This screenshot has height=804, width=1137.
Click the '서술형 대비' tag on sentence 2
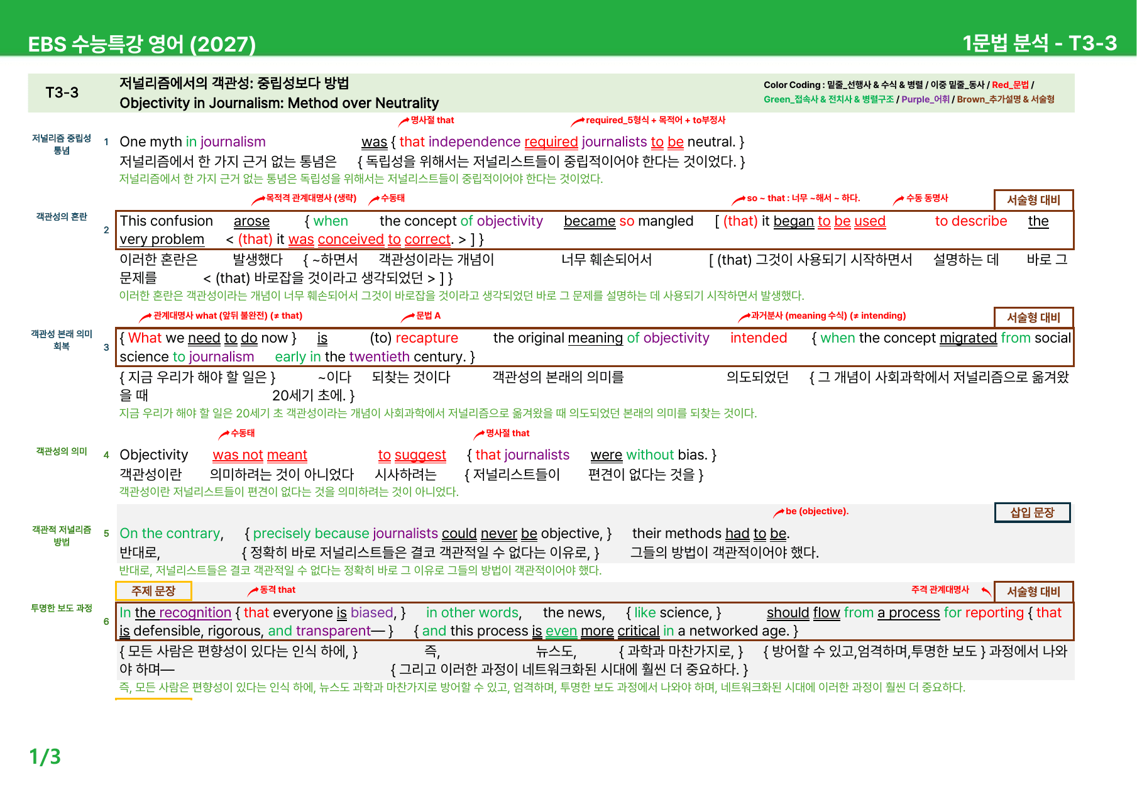tap(1033, 200)
